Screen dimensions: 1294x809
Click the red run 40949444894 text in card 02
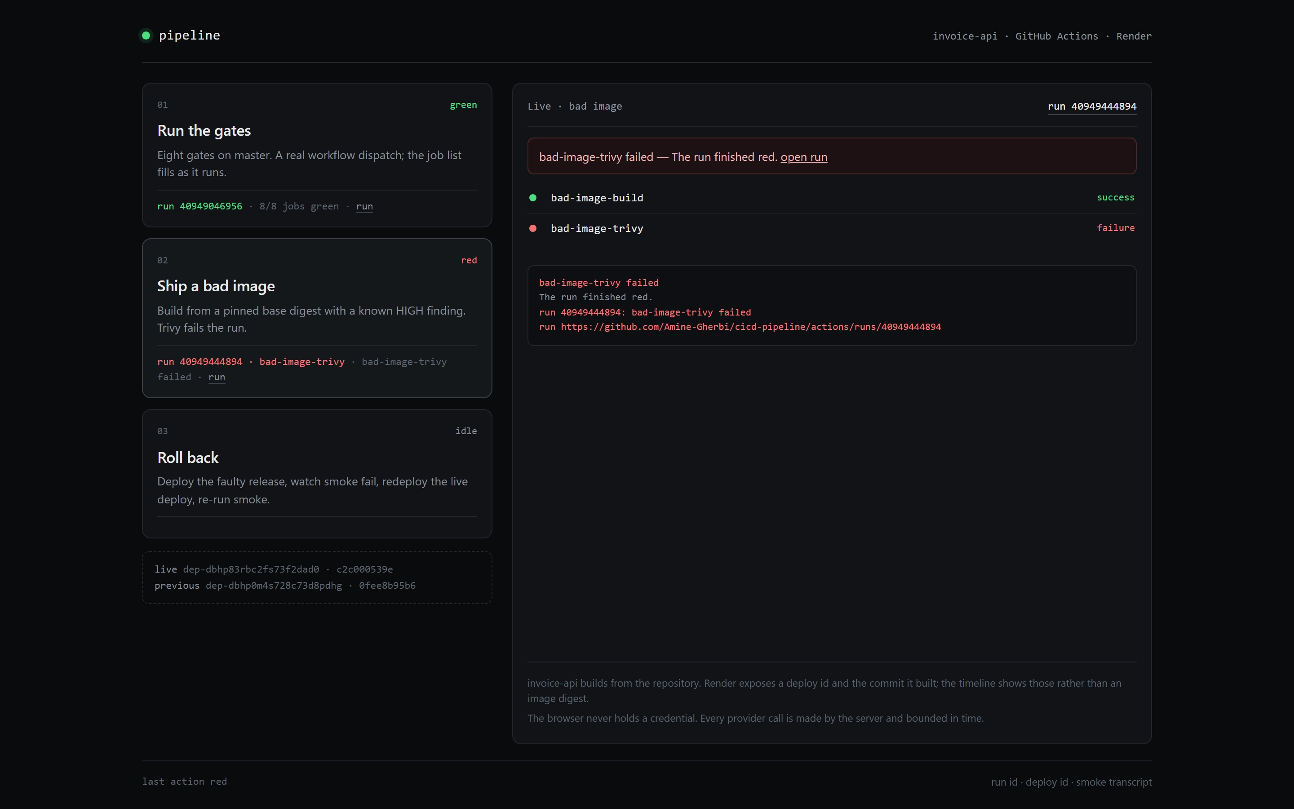199,362
